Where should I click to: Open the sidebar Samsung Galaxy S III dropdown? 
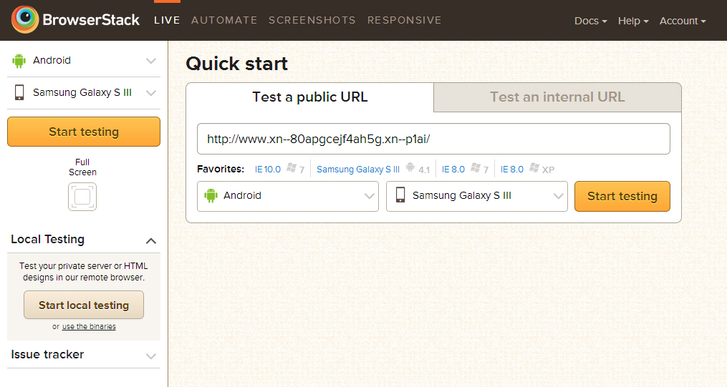pos(84,92)
